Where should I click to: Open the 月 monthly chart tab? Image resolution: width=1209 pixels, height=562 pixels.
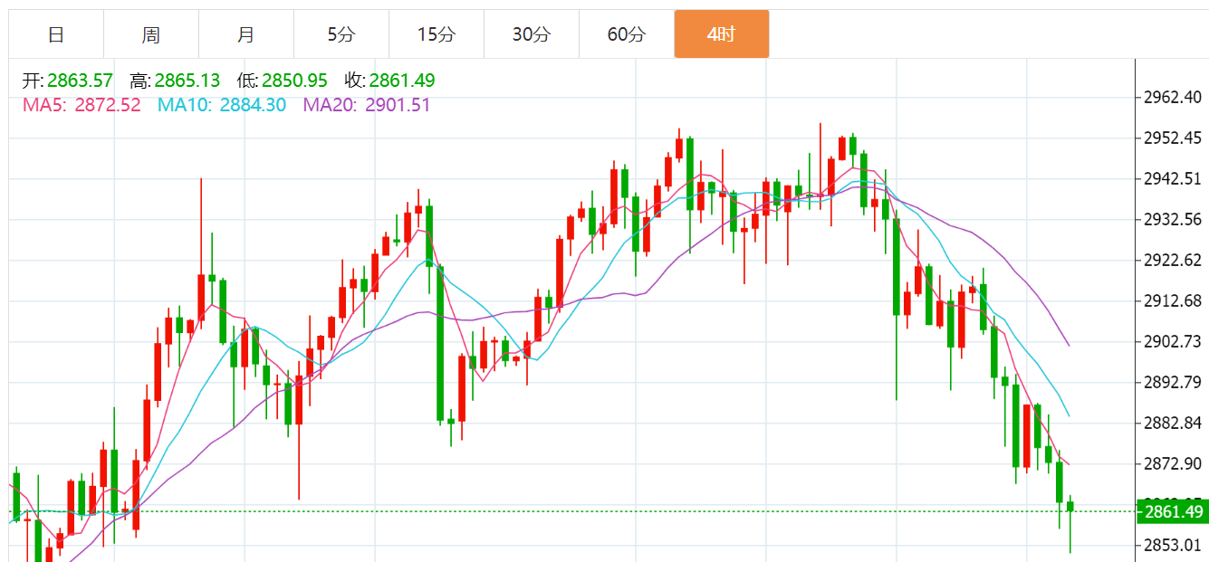[x=246, y=34]
